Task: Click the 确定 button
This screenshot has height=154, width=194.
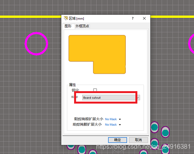Action: click(x=118, y=140)
